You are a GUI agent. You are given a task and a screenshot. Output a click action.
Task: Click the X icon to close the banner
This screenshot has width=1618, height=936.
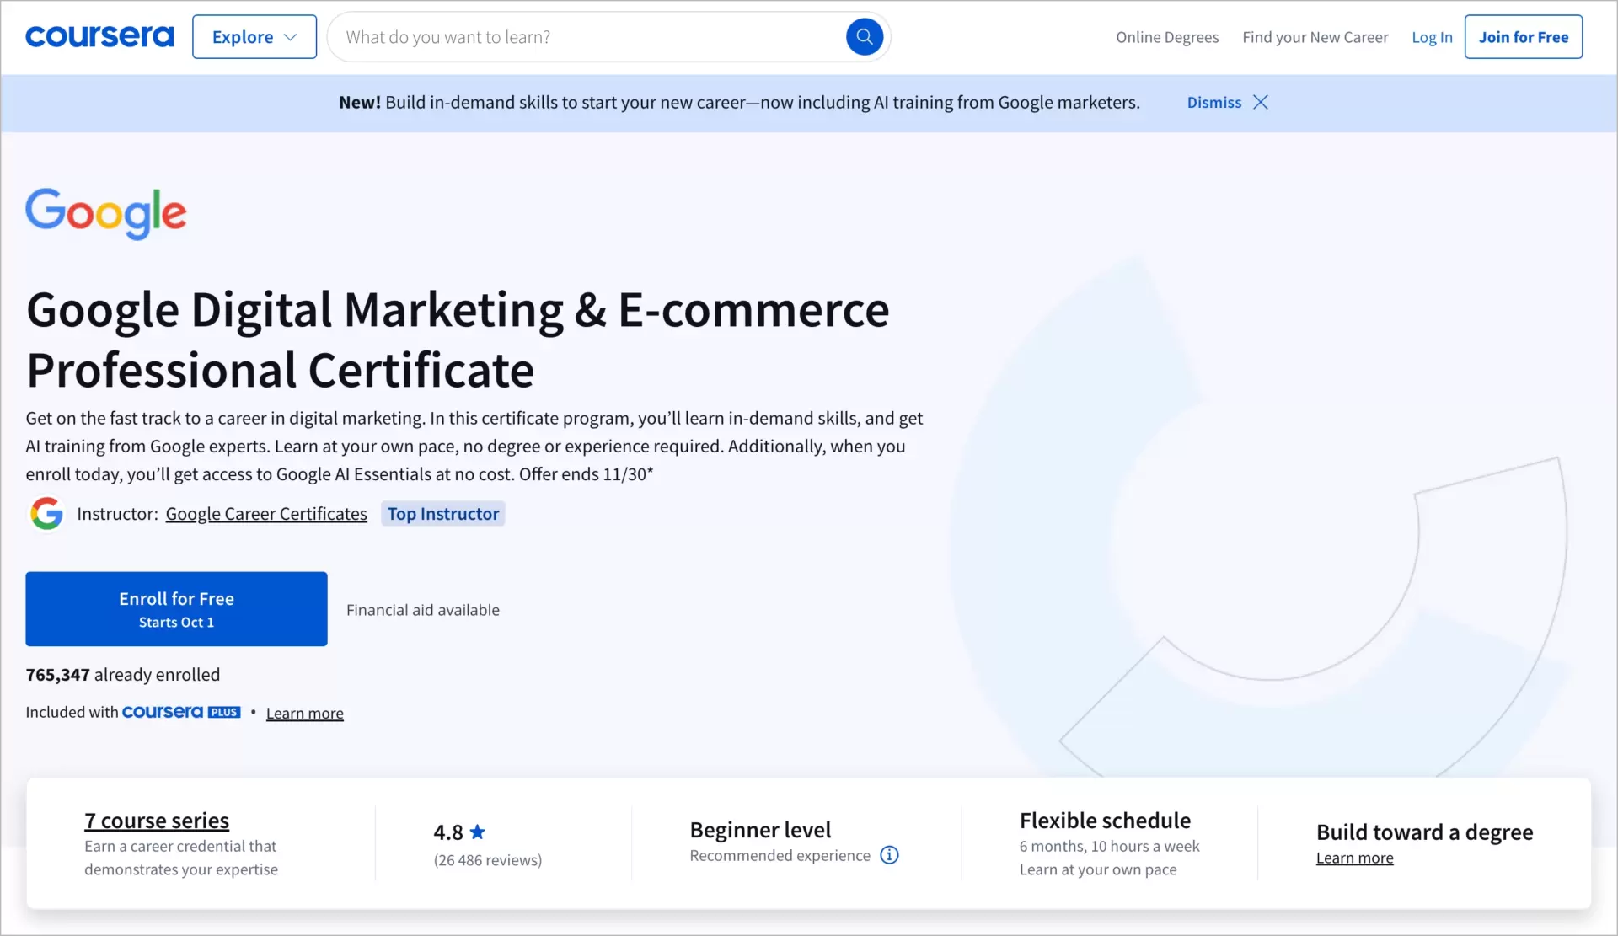click(x=1261, y=102)
